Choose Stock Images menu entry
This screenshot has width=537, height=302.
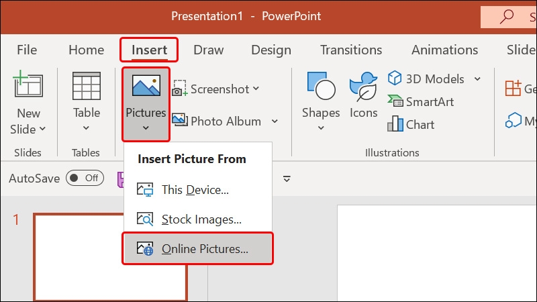pyautogui.click(x=197, y=219)
